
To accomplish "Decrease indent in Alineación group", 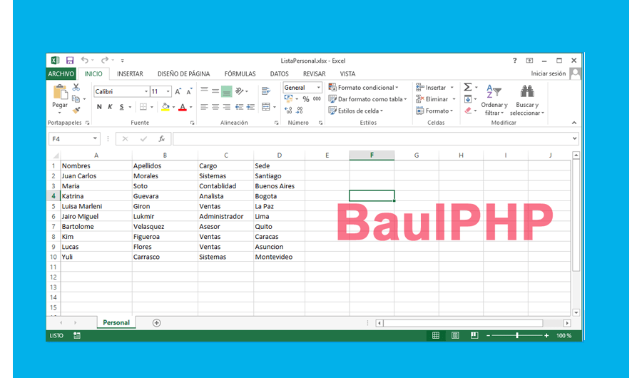I will 239,107.
